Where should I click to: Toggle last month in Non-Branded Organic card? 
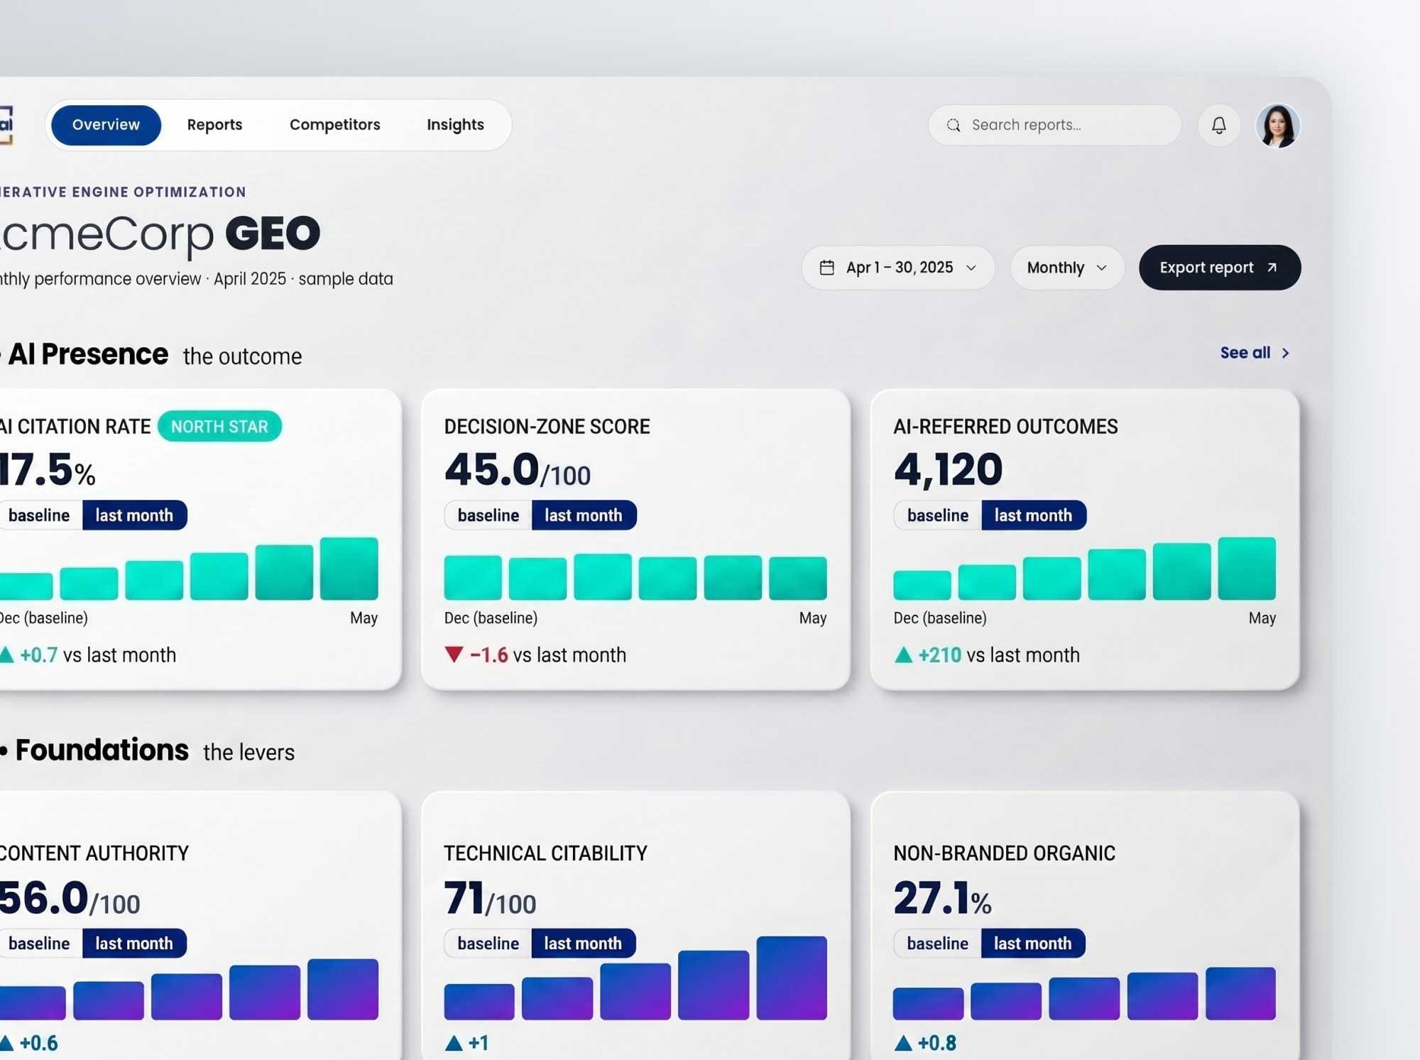[x=1033, y=944]
